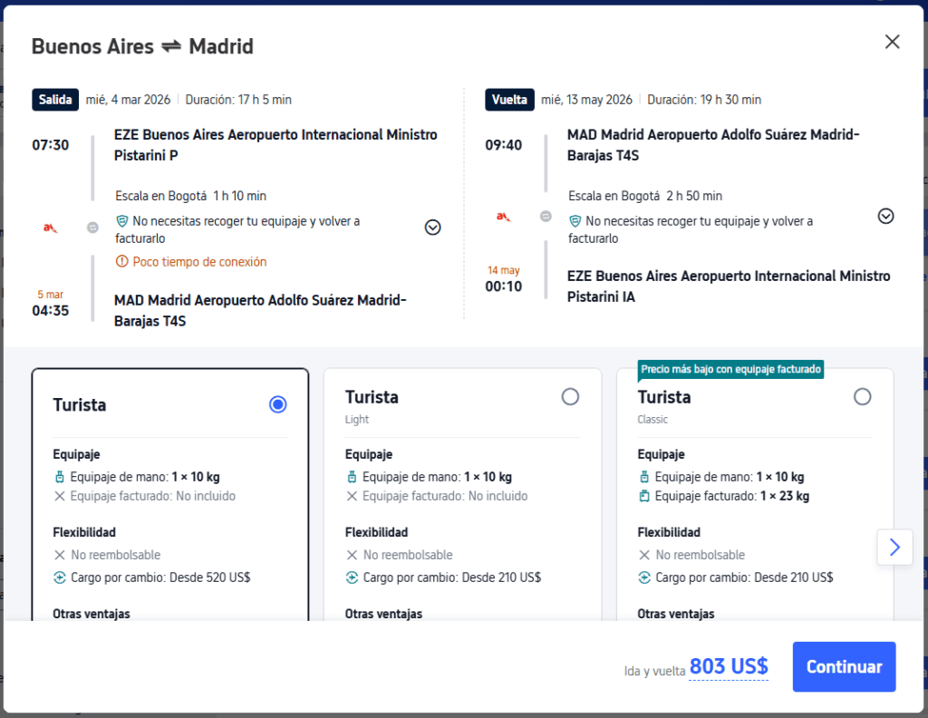Viewport: 928px width, 718px height.
Task: Select the Turista Light fare radio button
Action: click(x=570, y=396)
